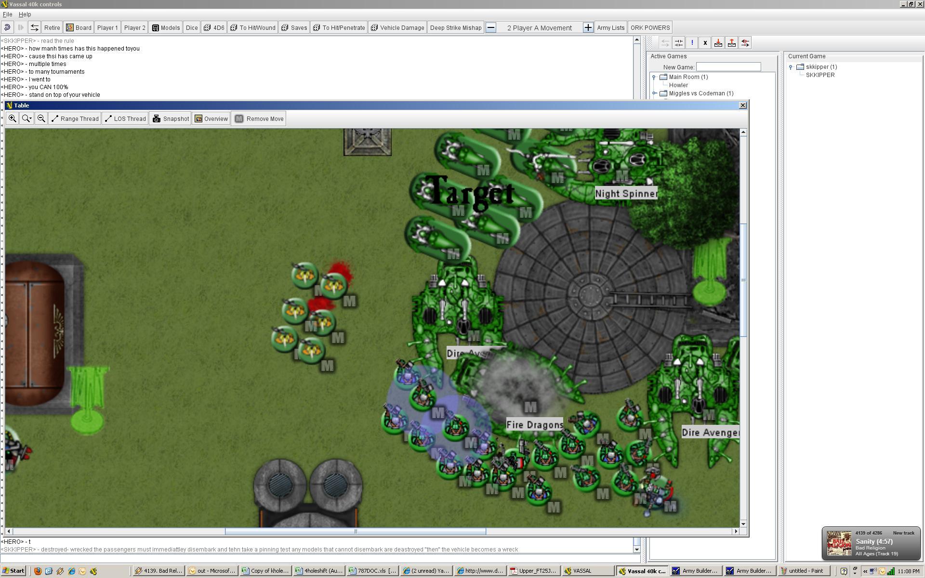Click the synchronize question-arrows icon
The width and height of the screenshot is (925, 578).
click(745, 43)
